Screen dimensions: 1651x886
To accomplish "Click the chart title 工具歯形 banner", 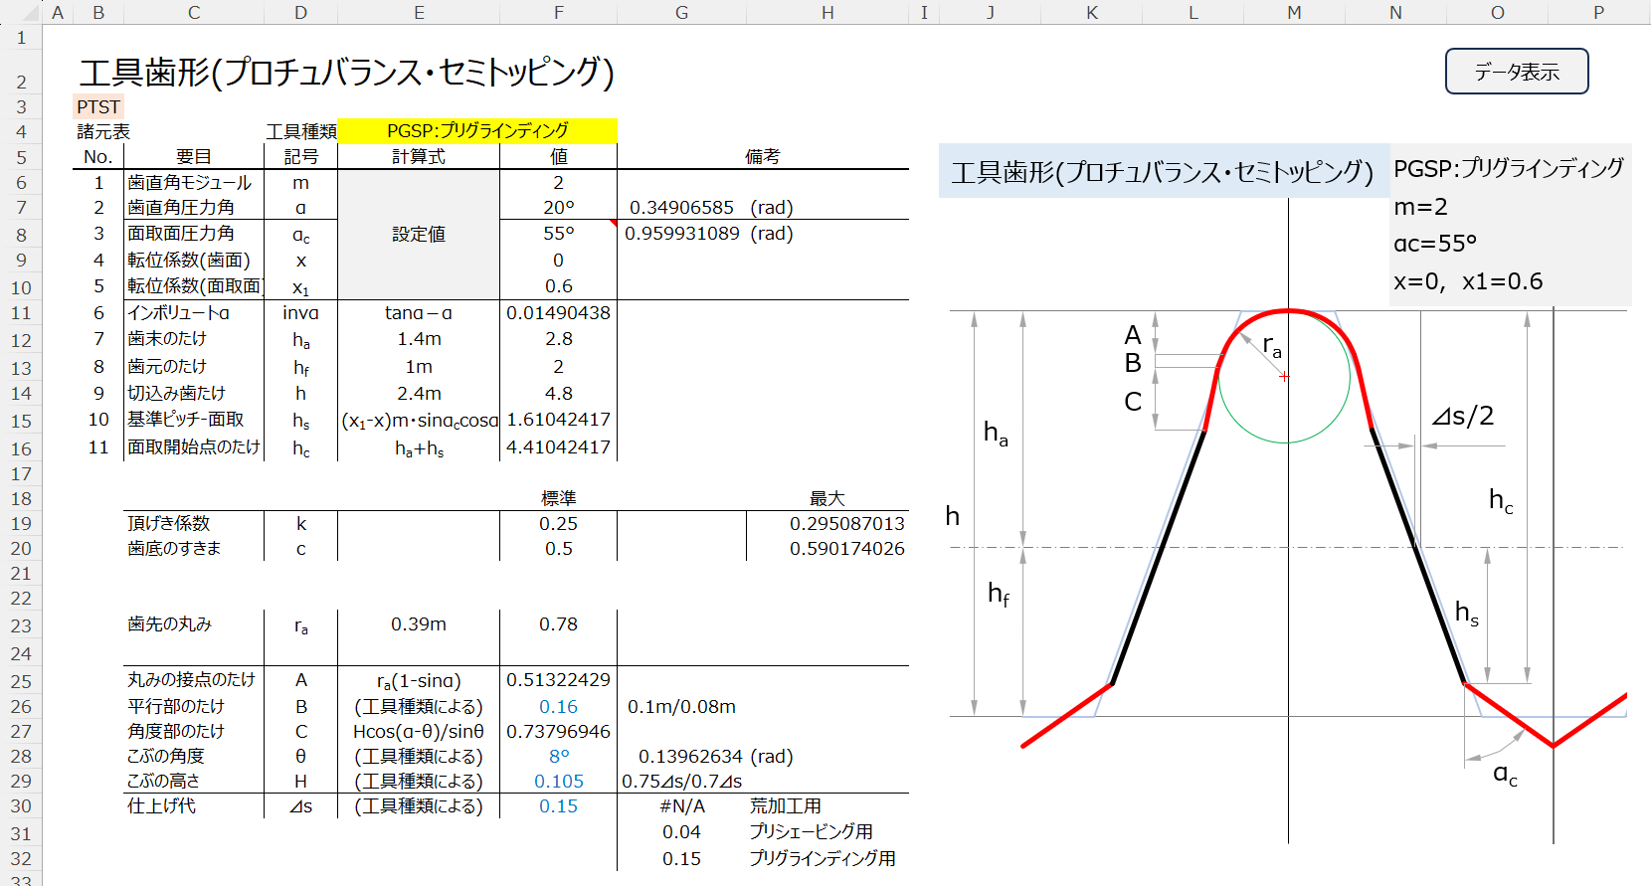I will tap(1162, 172).
